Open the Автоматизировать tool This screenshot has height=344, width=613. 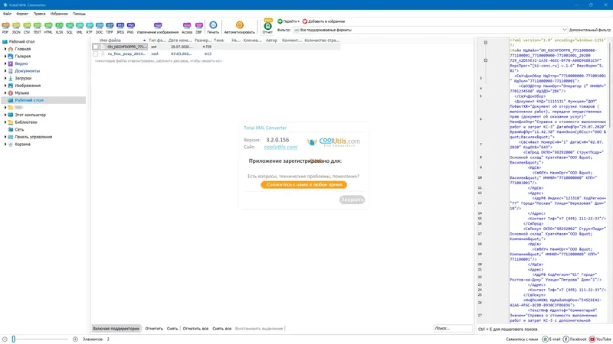click(x=240, y=28)
